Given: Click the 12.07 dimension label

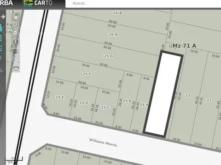Looking at the screenshot, I should click(x=48, y=94).
